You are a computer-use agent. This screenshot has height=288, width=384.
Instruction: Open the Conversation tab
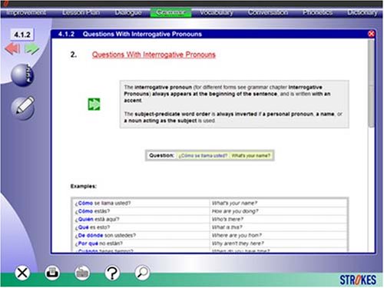pyautogui.click(x=268, y=12)
